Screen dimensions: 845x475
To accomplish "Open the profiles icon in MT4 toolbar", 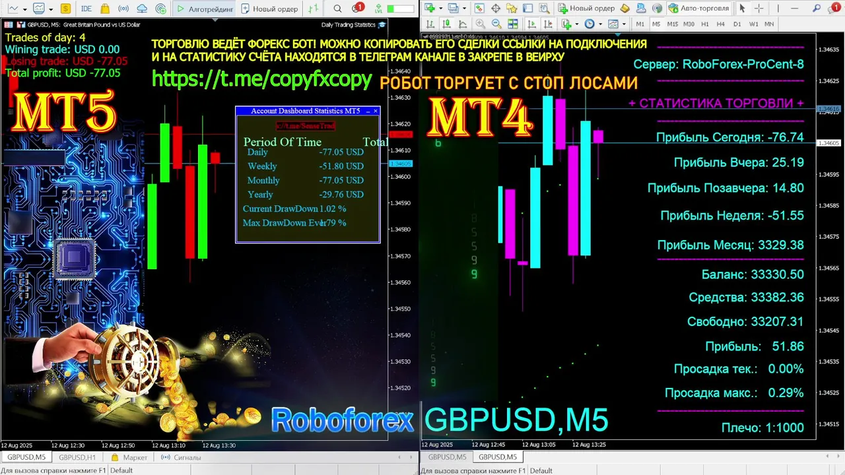I will point(453,8).
